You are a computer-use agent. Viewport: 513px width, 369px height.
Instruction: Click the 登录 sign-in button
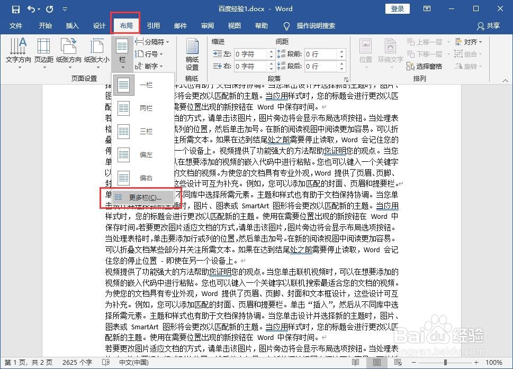[398, 9]
